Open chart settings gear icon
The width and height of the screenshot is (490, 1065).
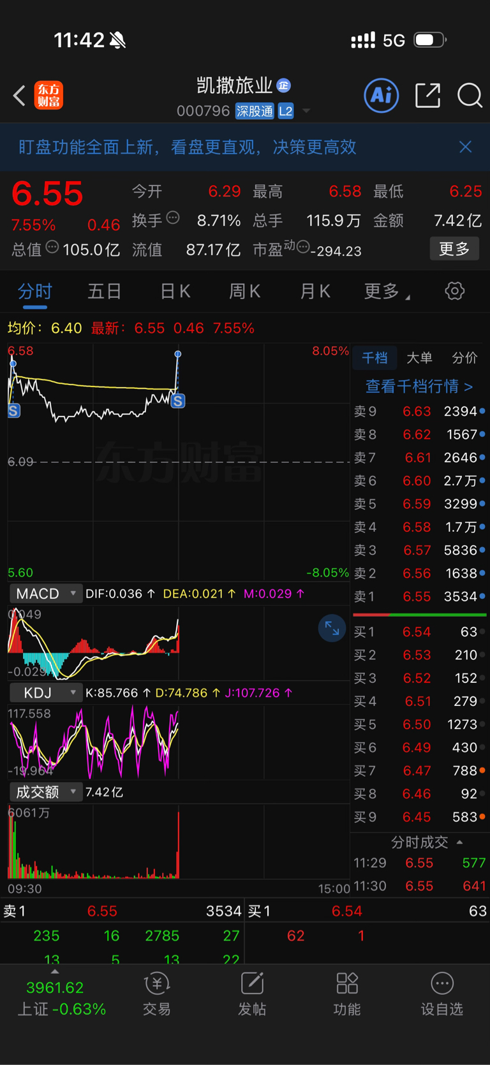click(454, 291)
